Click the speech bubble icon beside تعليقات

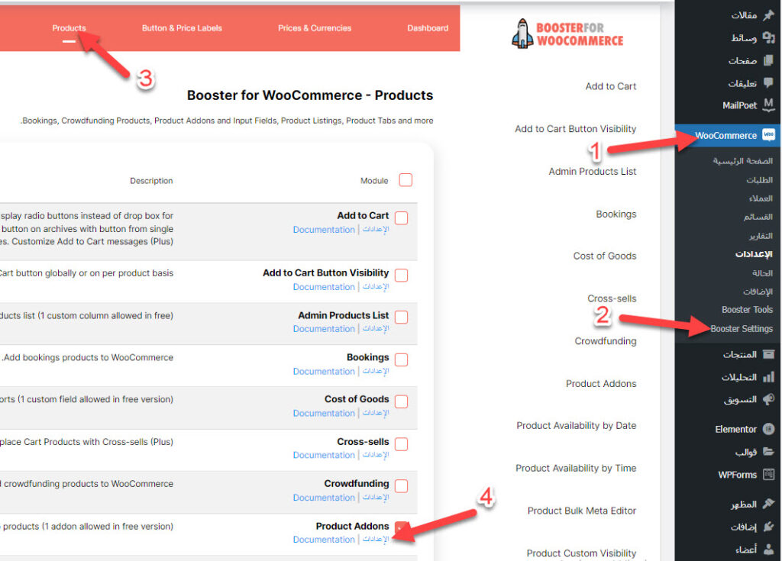tap(768, 83)
